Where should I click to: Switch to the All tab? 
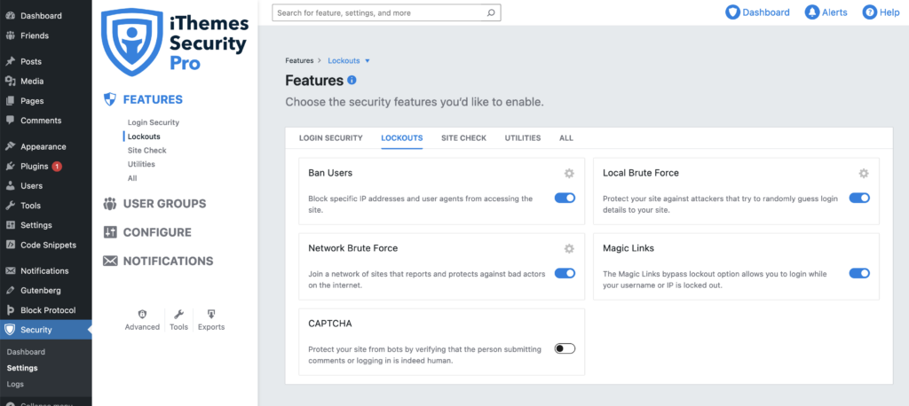566,137
